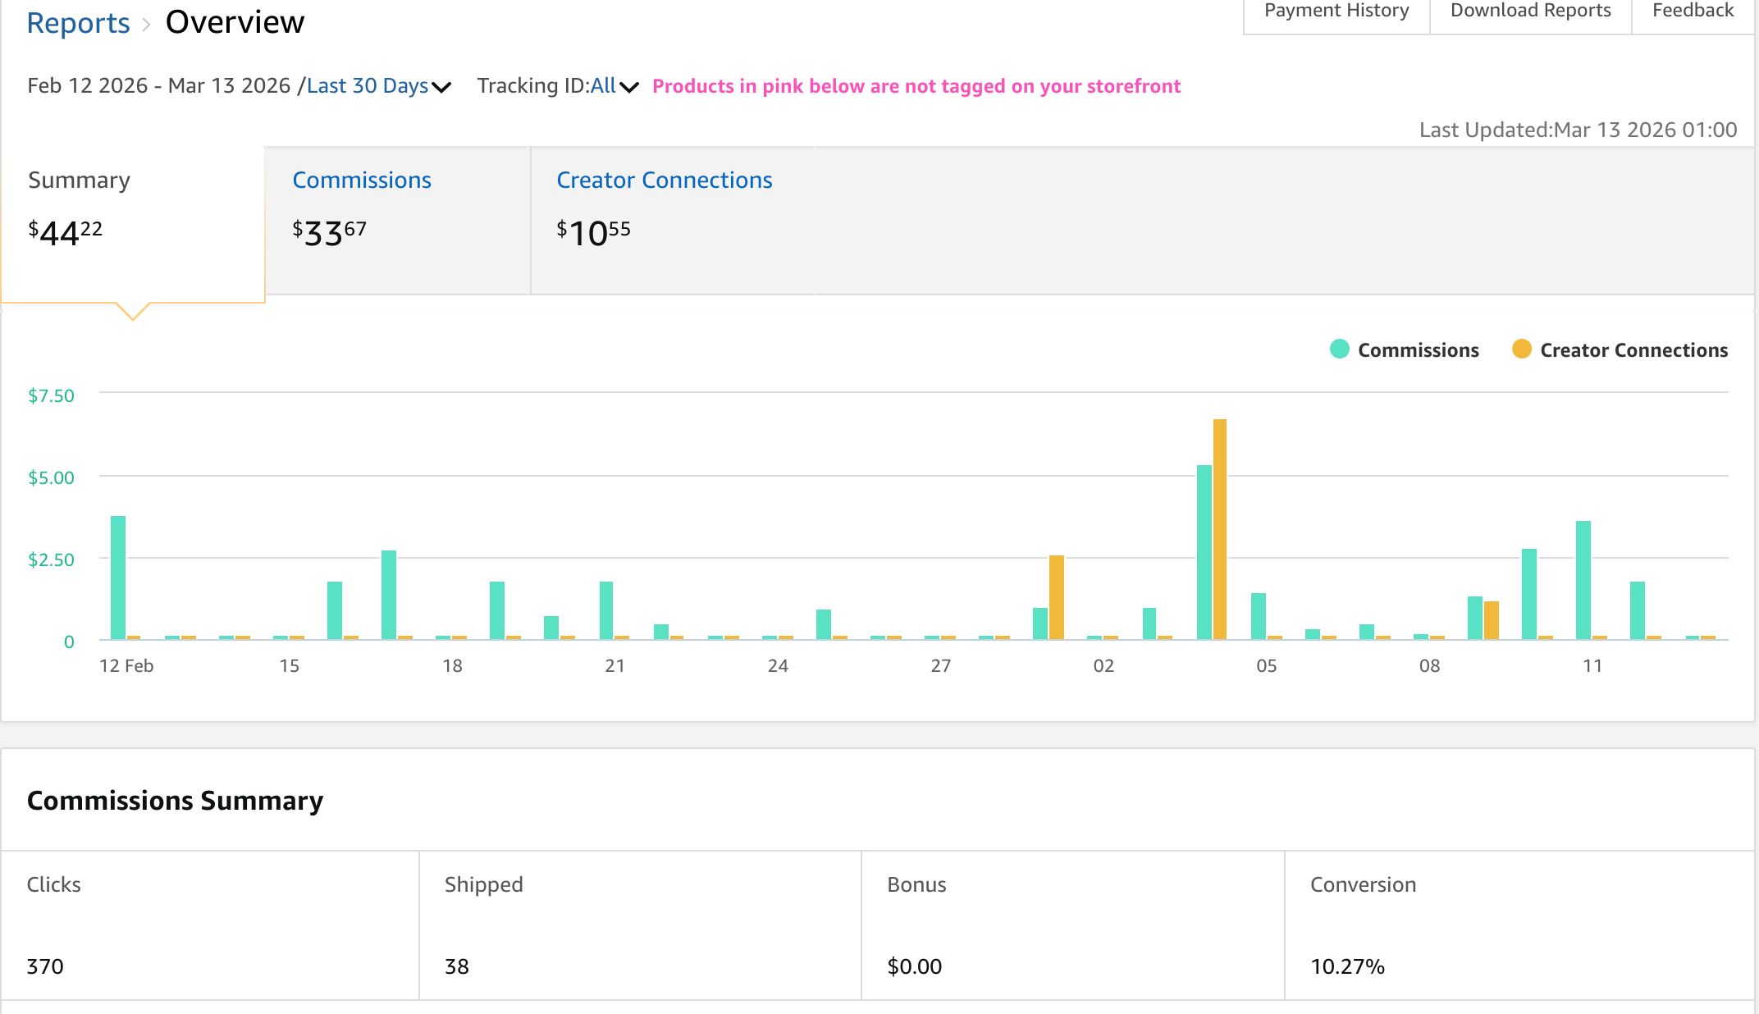Go to the Reports breadcrumb link

(x=78, y=23)
